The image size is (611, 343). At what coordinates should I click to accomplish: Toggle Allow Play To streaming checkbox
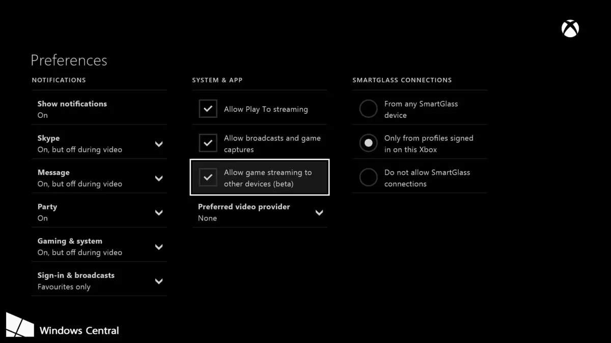tap(208, 109)
